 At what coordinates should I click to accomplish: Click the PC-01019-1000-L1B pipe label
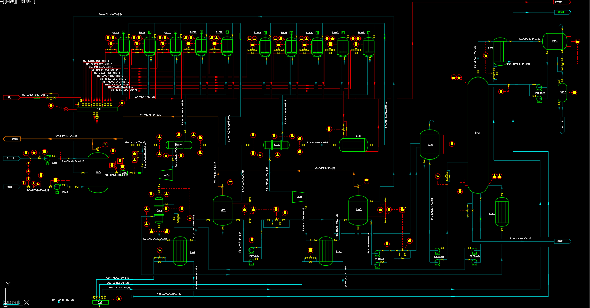click(110, 14)
